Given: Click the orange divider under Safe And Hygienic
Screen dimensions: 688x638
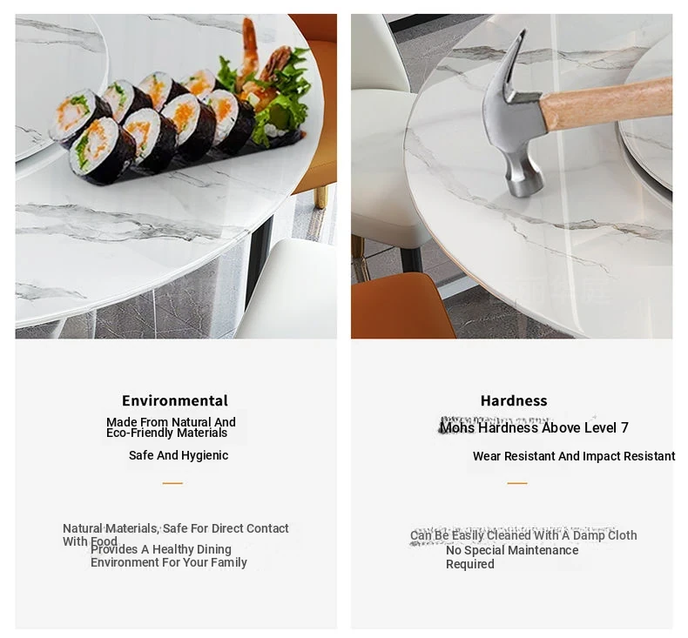Looking at the screenshot, I should (172, 483).
